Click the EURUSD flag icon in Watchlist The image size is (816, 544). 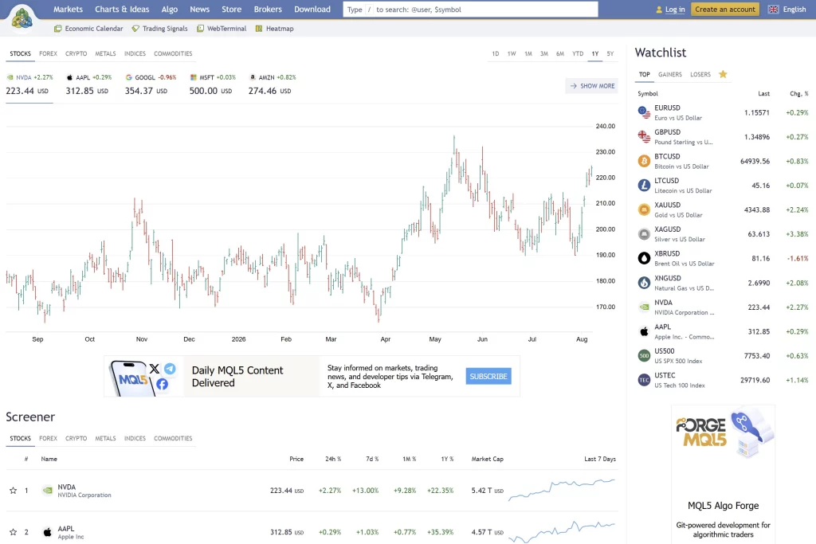click(x=644, y=112)
